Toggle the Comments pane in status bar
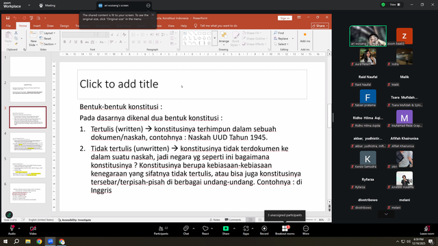The width and height of the screenshot is (438, 246). pyautogui.click(x=233, y=220)
